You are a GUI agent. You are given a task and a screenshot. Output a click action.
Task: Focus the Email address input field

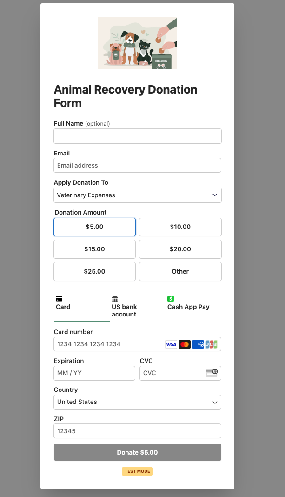coord(138,166)
